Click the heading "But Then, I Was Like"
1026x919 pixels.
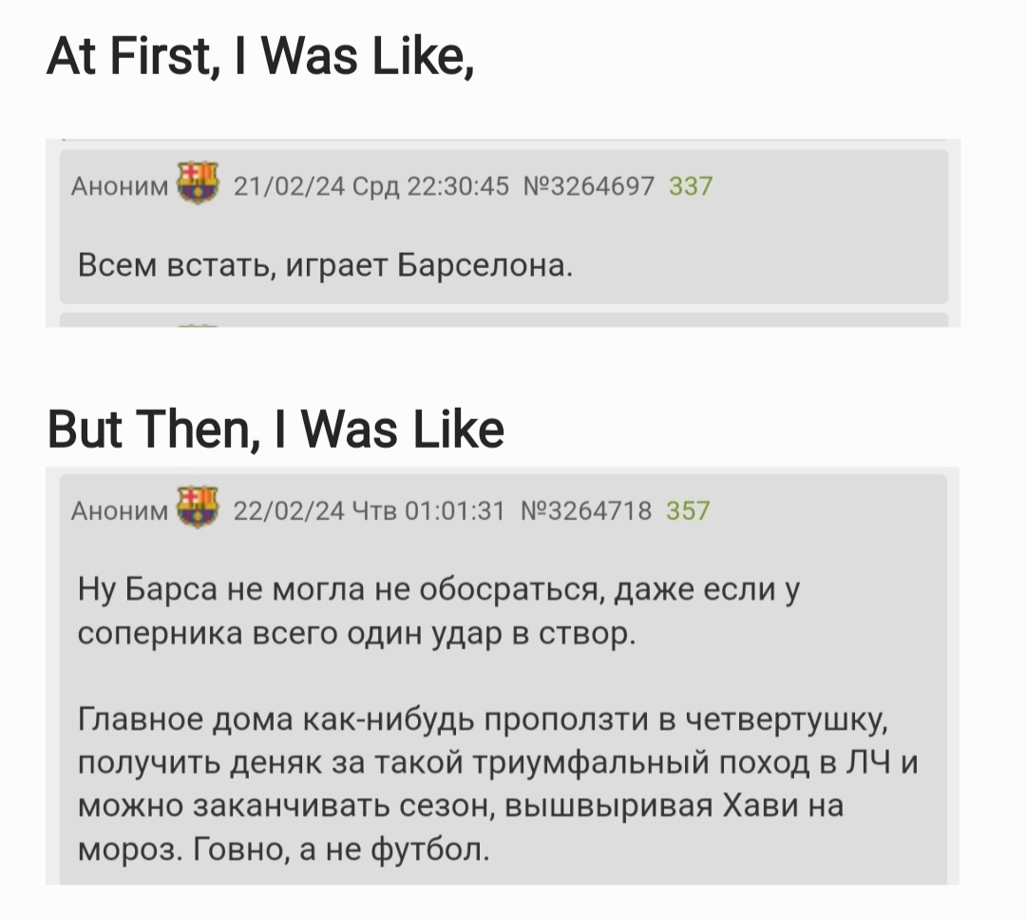click(275, 431)
